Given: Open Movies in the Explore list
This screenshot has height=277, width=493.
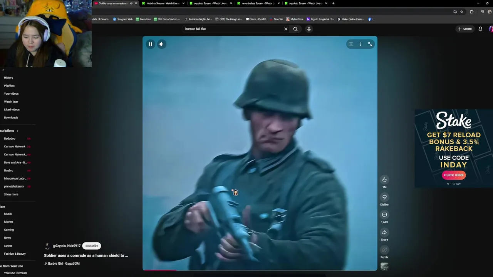Looking at the screenshot, I should coord(8,222).
